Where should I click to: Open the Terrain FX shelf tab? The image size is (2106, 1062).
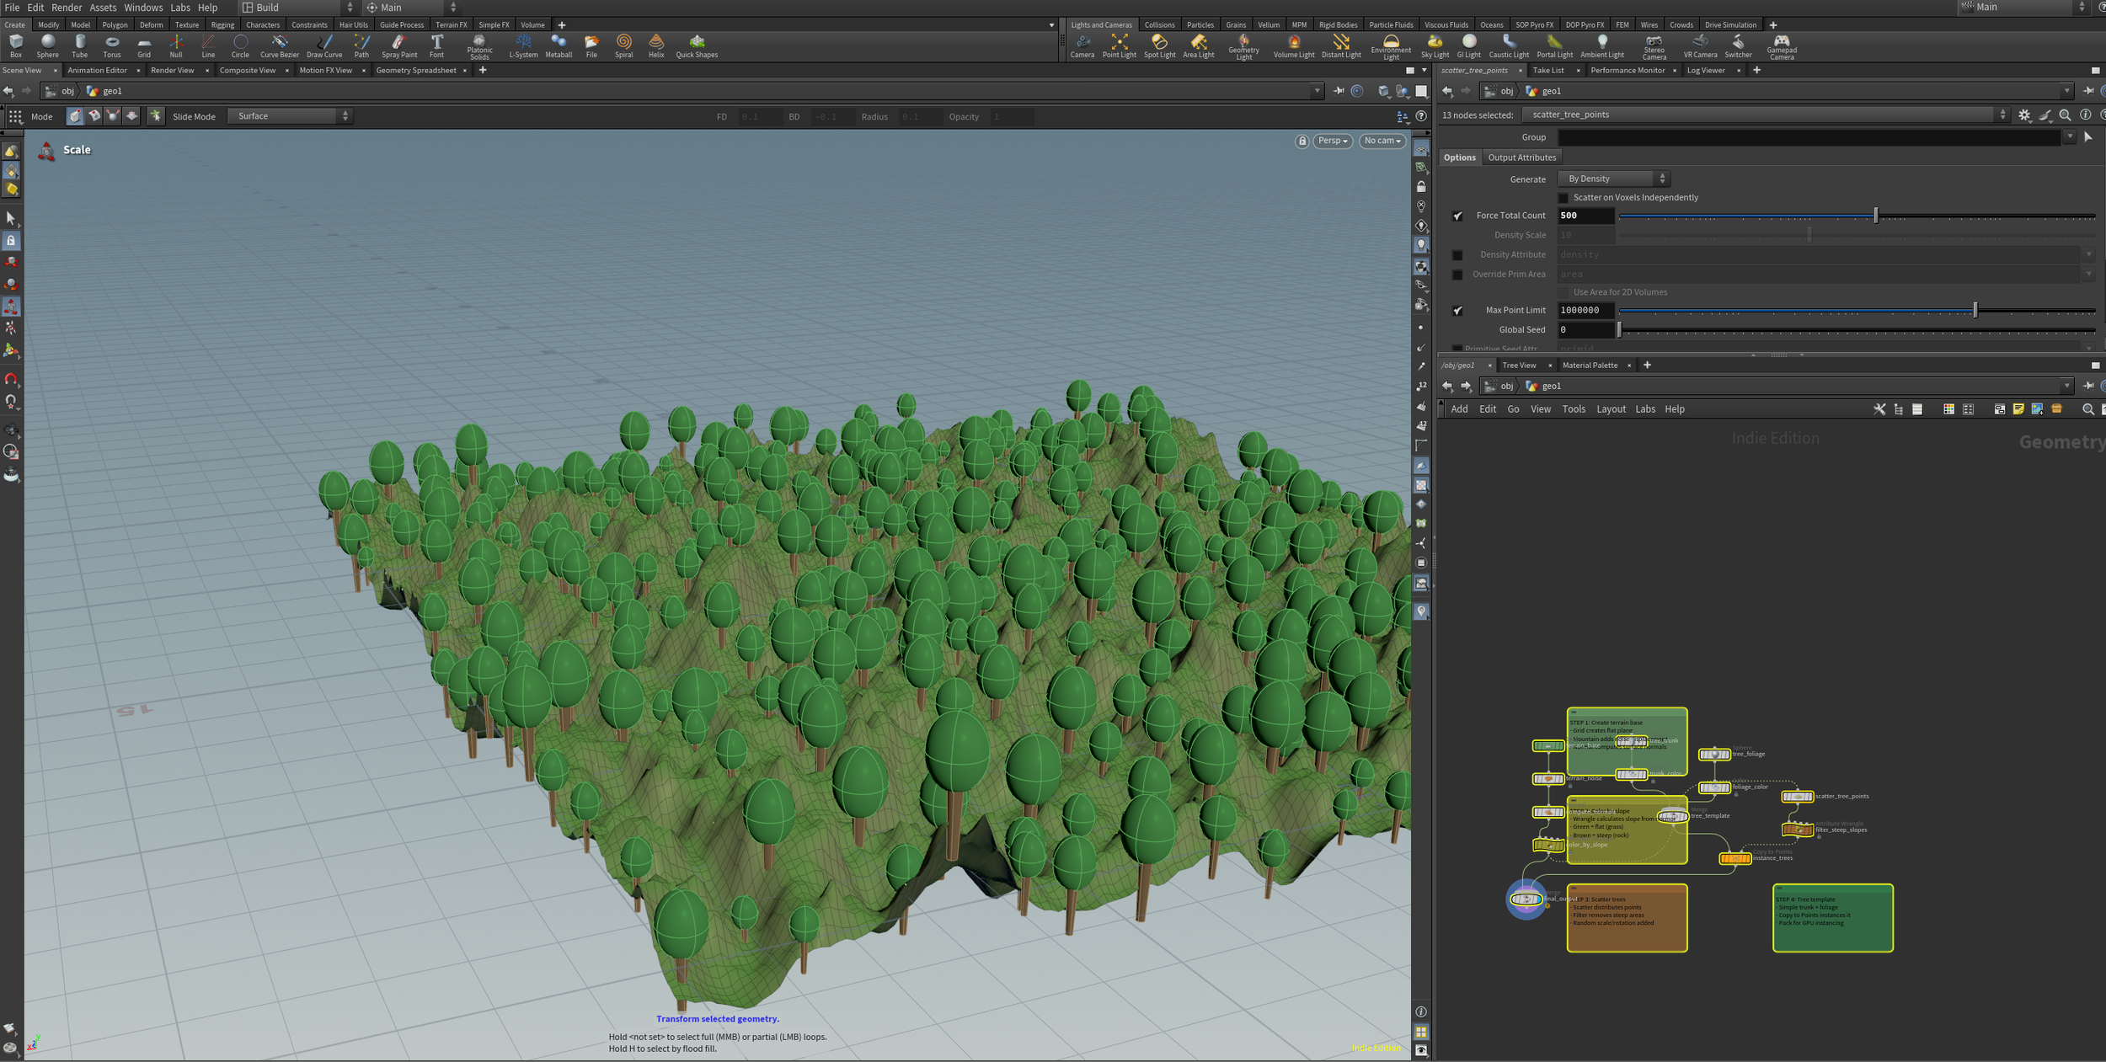tap(452, 25)
